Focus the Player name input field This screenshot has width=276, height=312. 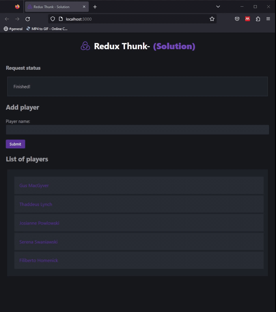click(137, 130)
